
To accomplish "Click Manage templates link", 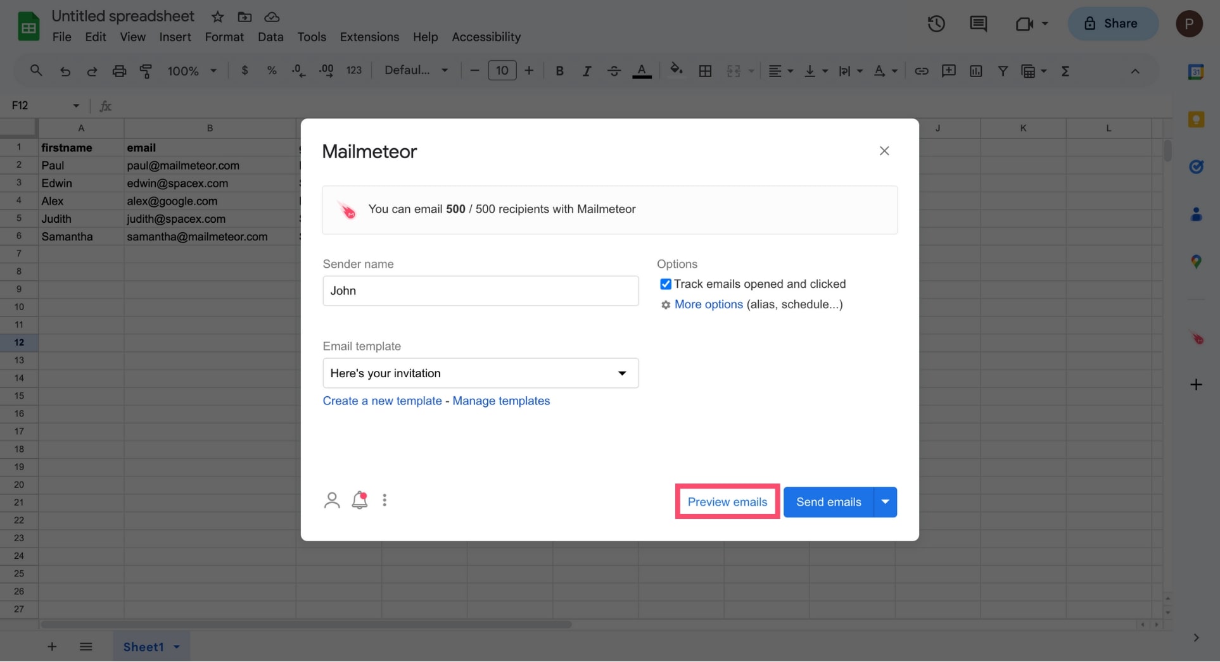I will (x=501, y=401).
